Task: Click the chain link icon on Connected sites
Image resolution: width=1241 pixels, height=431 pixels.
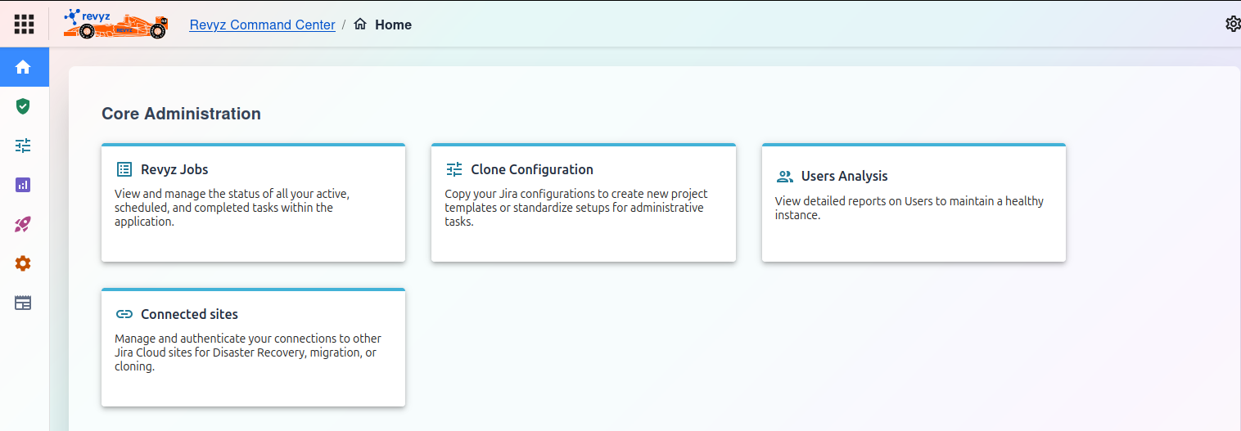Action: pos(124,315)
